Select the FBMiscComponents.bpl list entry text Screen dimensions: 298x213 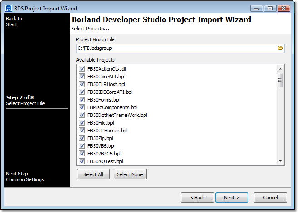tap(112, 107)
